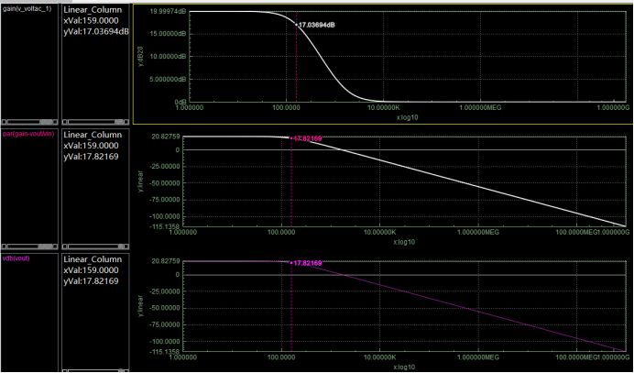Click yVal:17.82169 readout in the bottom panel
This screenshot has width=634, height=373.
[x=91, y=280]
